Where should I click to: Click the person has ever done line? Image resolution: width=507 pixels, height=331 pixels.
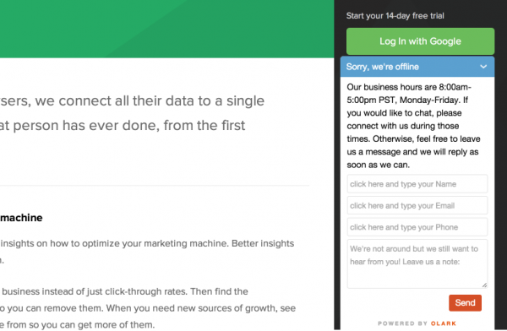(123, 126)
